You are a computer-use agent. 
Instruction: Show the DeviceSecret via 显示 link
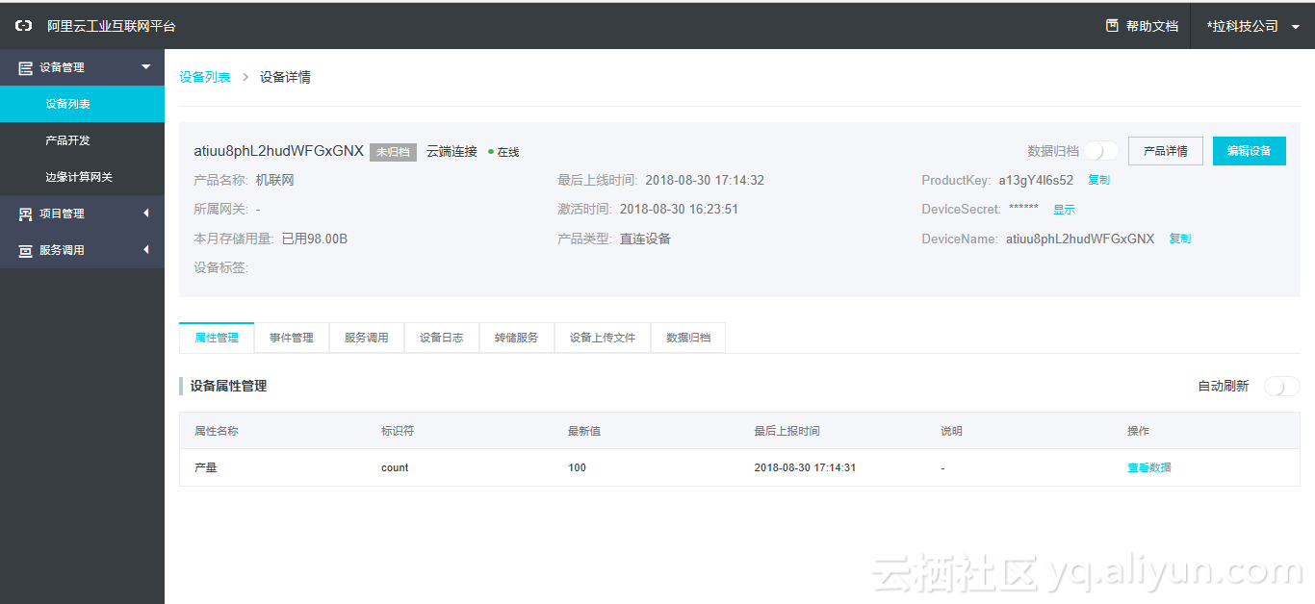coord(1064,210)
